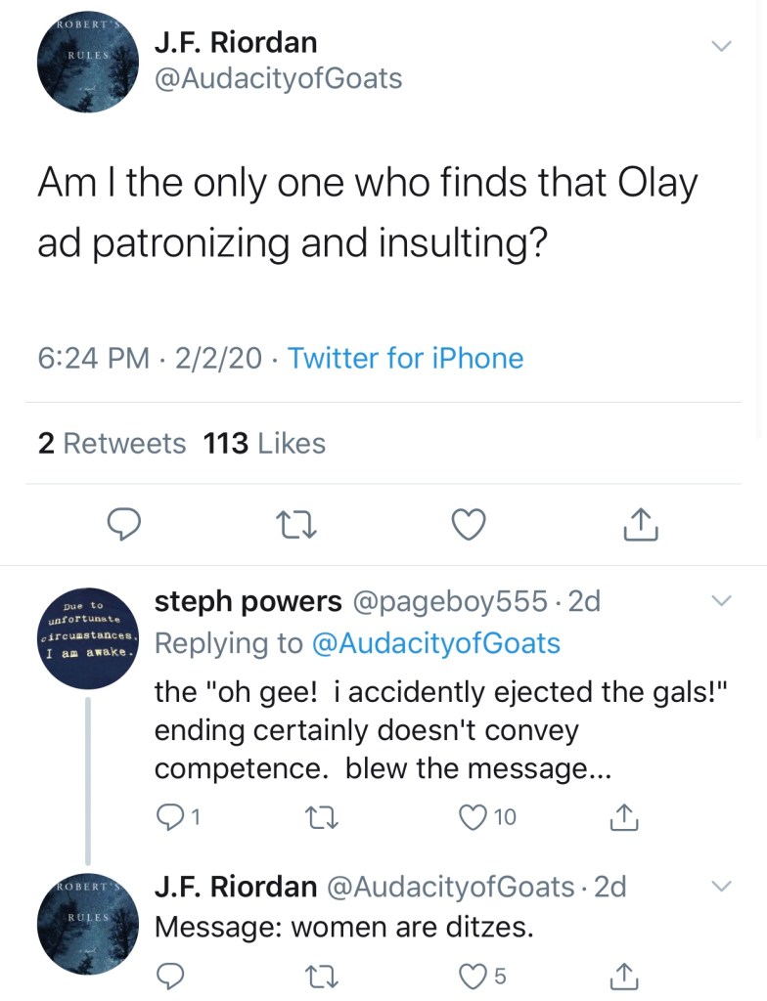Open the main tweet's options chevron
The image size is (767, 1001).
point(720,46)
